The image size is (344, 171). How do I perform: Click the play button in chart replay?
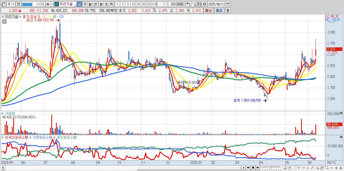tap(244, 168)
